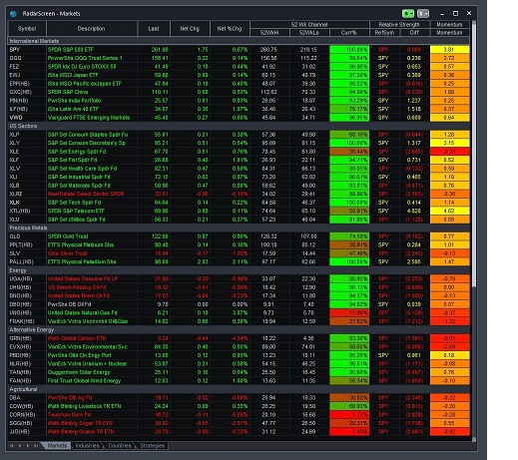Click the 52 Wk Channel group header

point(309,25)
